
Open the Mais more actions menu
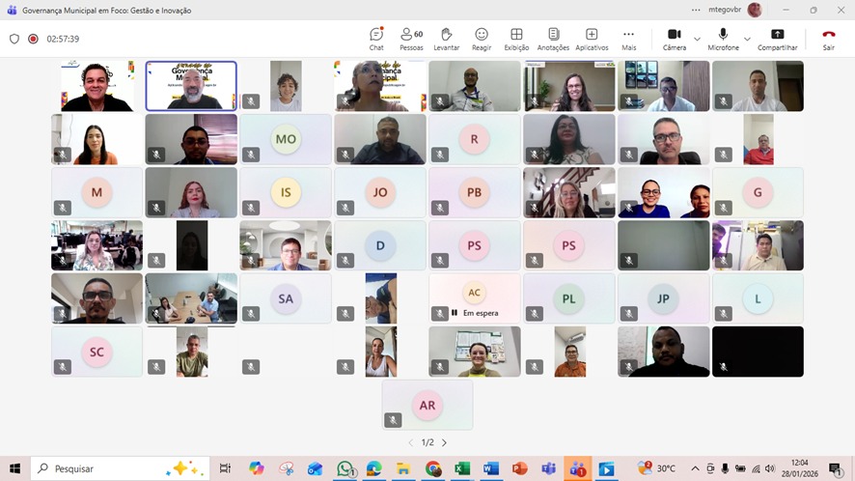629,39
